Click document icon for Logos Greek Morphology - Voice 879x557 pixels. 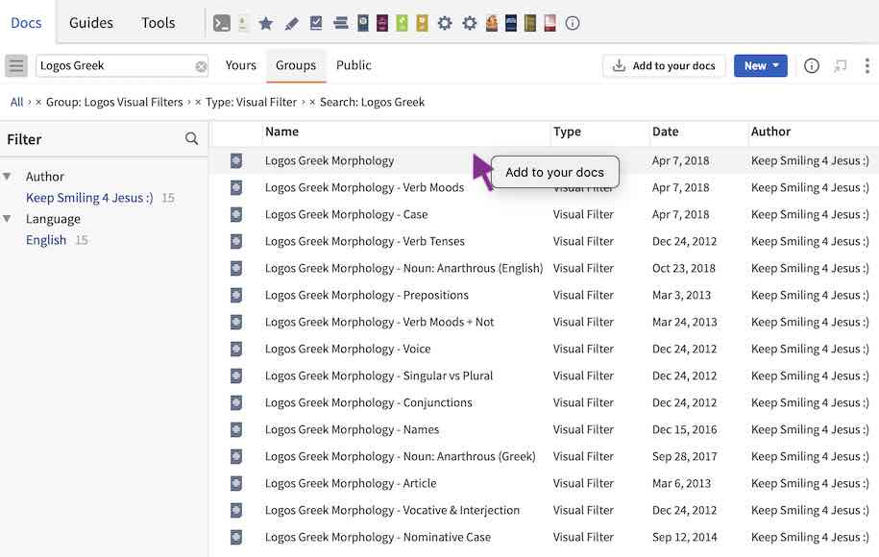coord(236,349)
